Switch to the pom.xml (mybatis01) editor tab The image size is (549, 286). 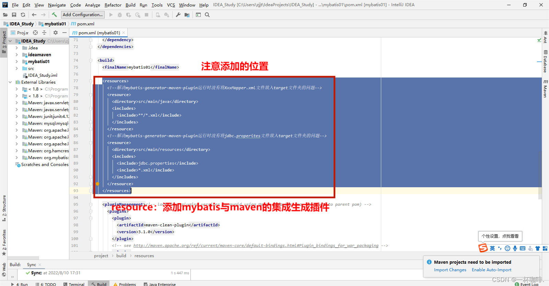(x=98, y=33)
